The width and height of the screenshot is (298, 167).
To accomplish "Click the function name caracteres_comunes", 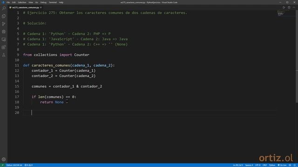I will (x=51, y=65).
